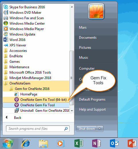Click the Internet Explorer taskbar icon

click(26, 143)
